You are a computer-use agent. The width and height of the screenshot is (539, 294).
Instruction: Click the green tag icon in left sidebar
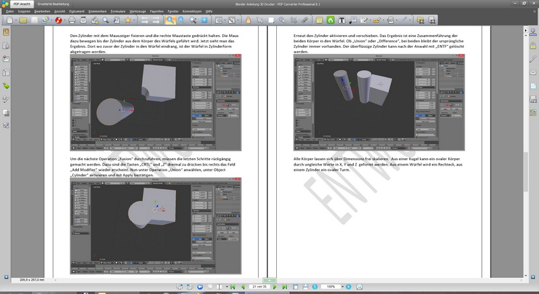click(x=6, y=85)
